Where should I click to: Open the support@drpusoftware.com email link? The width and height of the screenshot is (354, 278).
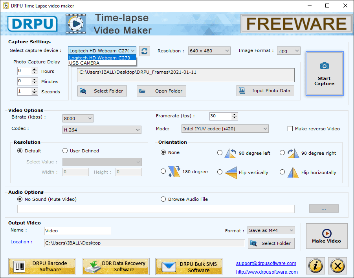[266, 263]
